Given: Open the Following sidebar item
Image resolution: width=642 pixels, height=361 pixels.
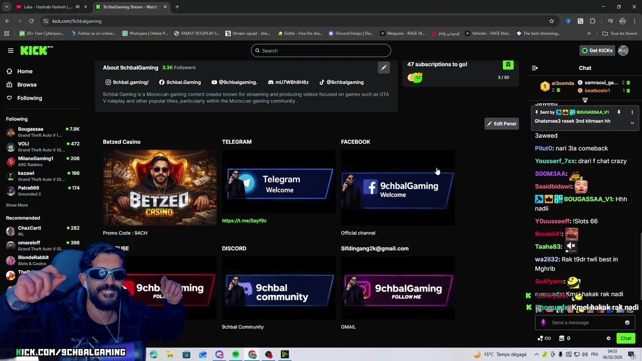Looking at the screenshot, I should 30,98.
